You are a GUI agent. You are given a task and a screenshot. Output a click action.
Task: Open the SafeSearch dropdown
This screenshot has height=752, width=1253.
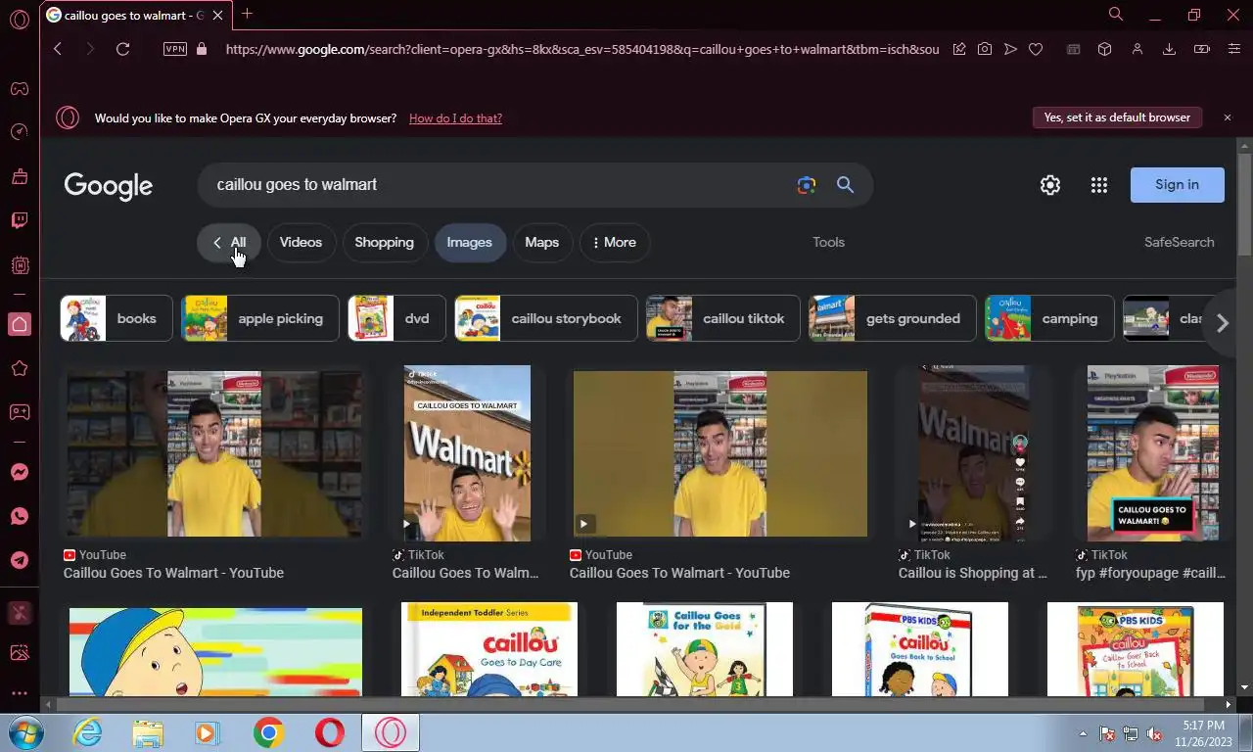1179,243
